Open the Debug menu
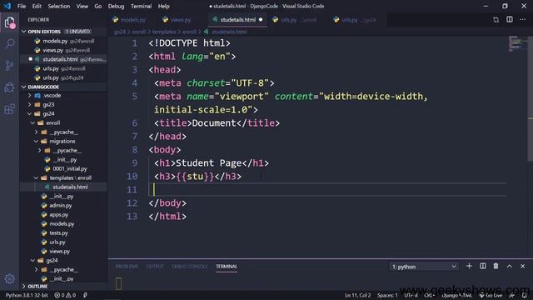This screenshot has width=533, height=300. pos(116,6)
